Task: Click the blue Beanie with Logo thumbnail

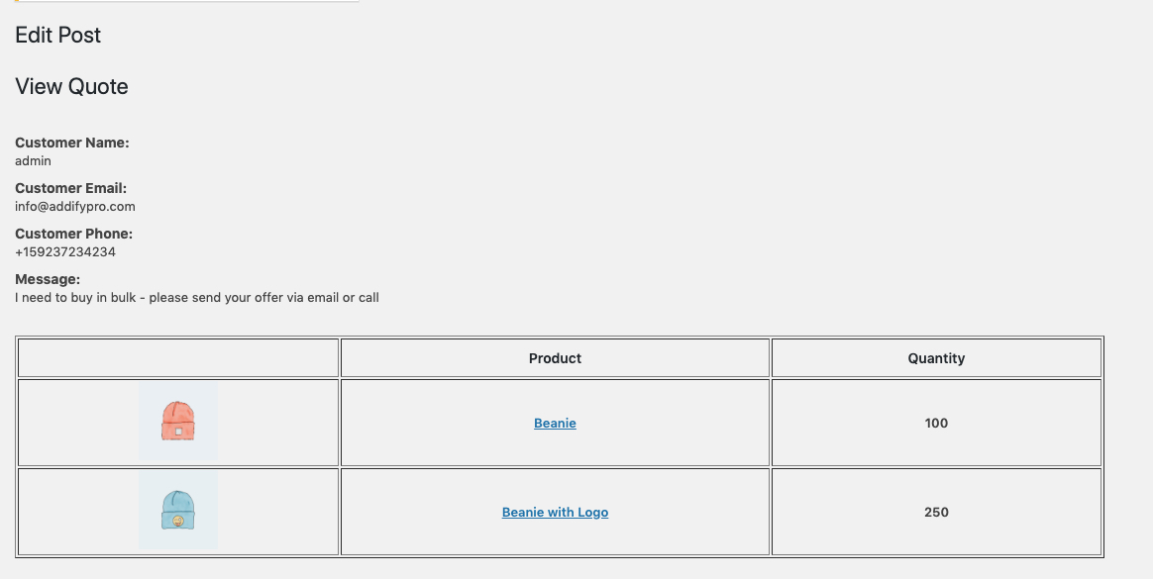Action: 178,510
